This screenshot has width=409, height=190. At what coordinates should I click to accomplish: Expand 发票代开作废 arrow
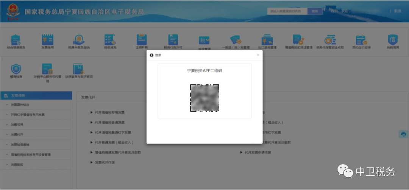(92, 162)
